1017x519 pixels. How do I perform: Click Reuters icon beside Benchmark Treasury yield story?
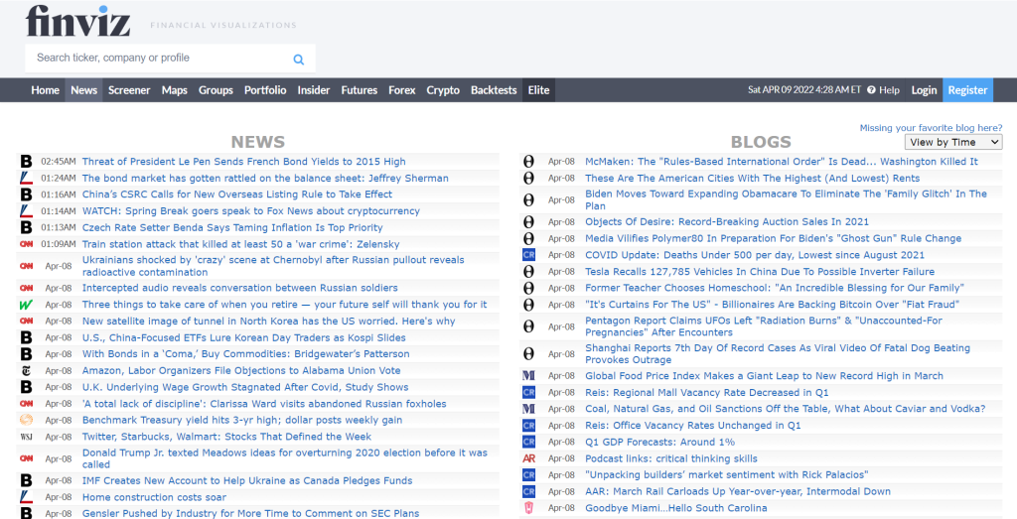point(26,420)
